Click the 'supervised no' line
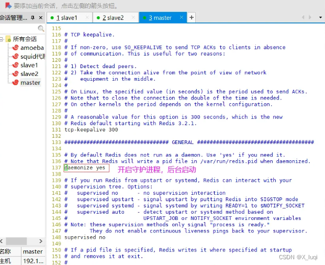 click(x=85, y=237)
